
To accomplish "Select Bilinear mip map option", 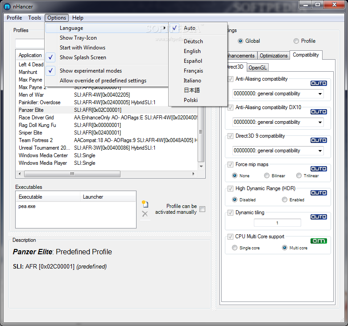I will tap(266, 175).
